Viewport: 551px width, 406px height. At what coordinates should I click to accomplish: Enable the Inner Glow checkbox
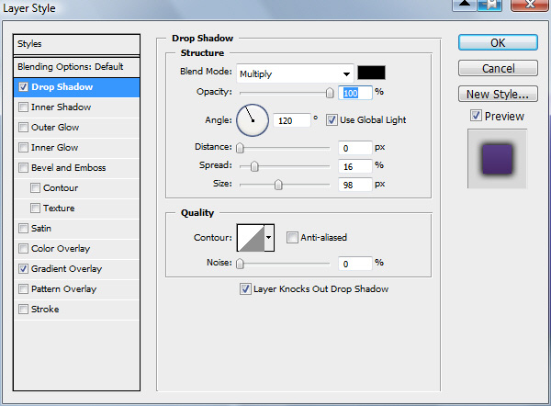(x=23, y=147)
